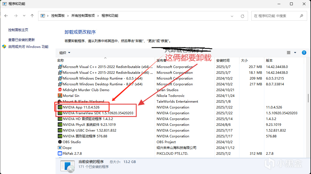Click the Nikola Todorovic publisher cell
Viewport: 311px width, 174px height.
[x=171, y=96]
